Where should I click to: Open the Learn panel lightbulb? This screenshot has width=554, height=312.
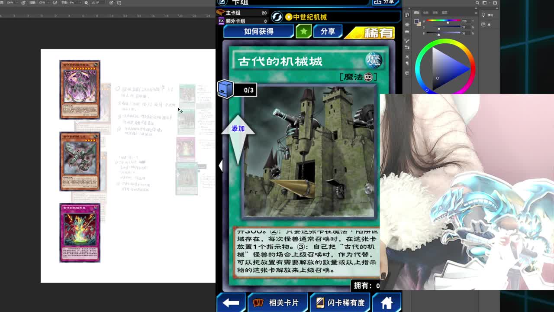click(483, 15)
